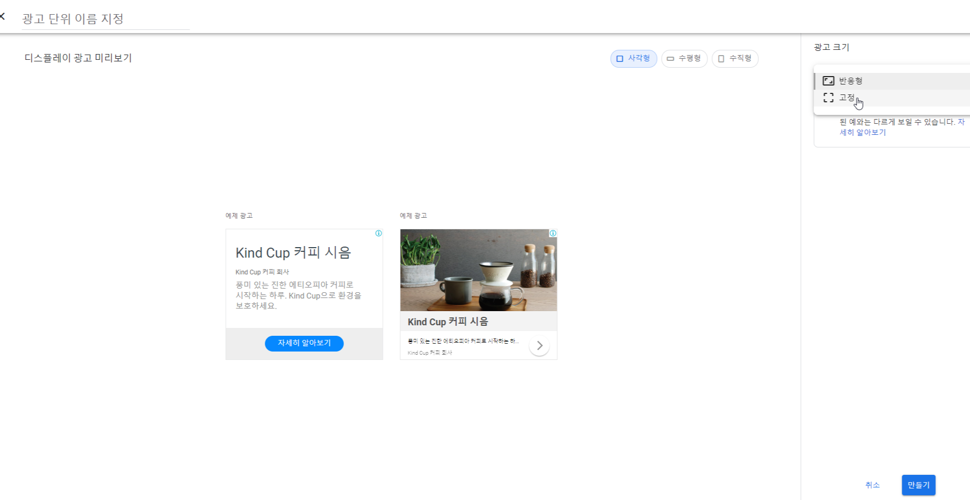
Task: Click the tall rectangle icon in 수직형 chip
Action: pos(721,59)
